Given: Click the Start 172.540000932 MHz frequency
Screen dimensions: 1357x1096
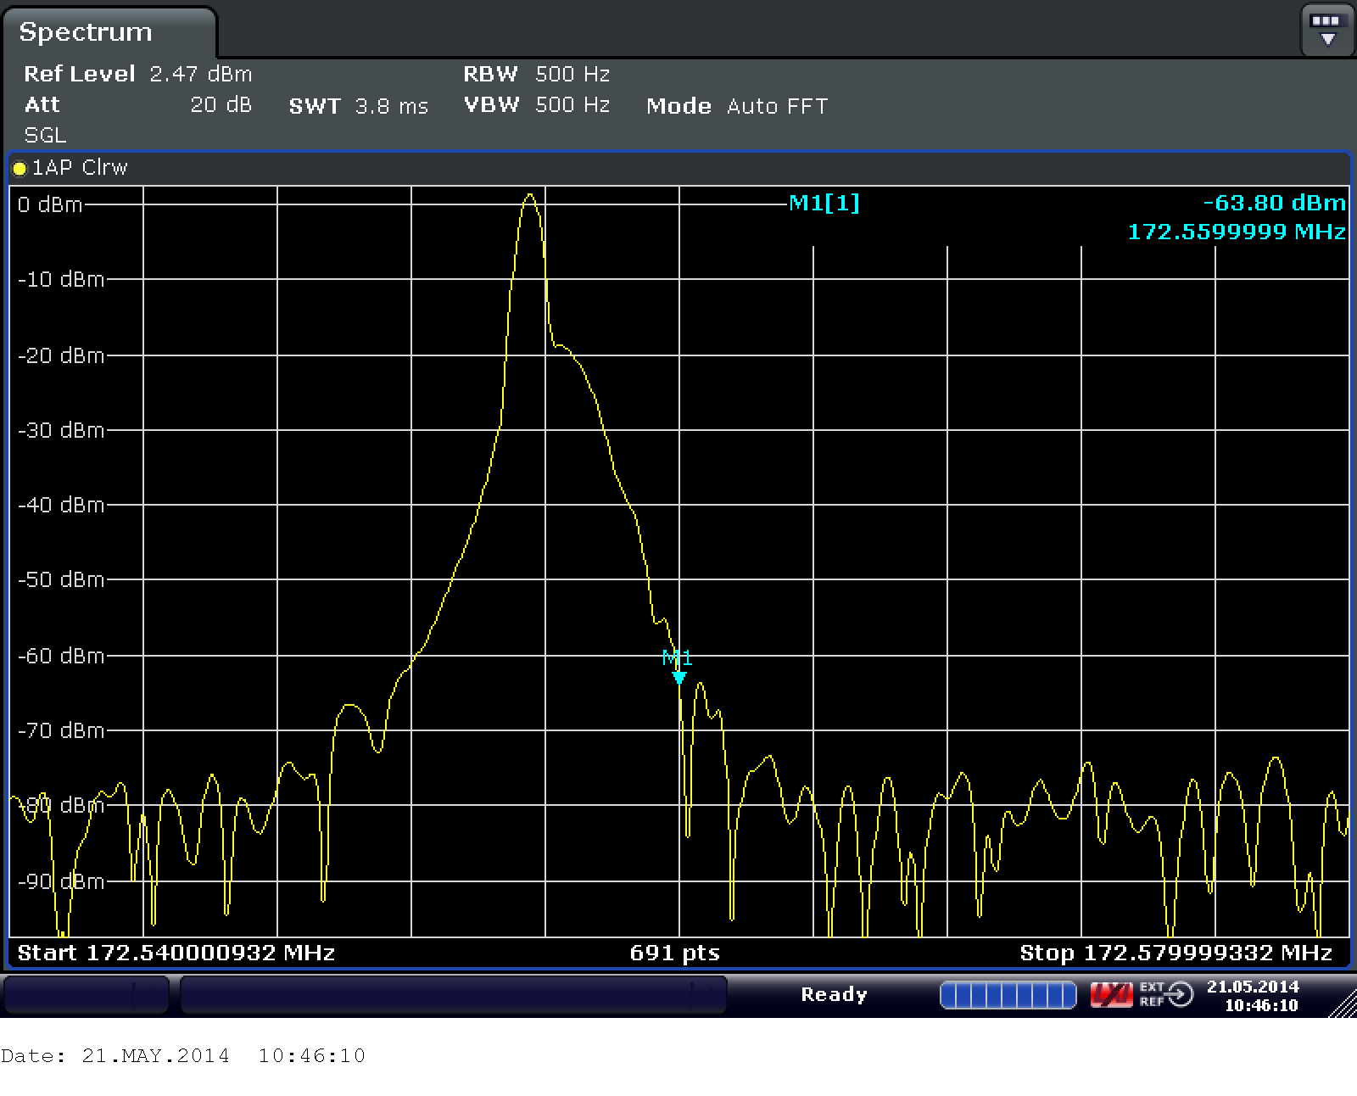Looking at the screenshot, I should (x=176, y=953).
